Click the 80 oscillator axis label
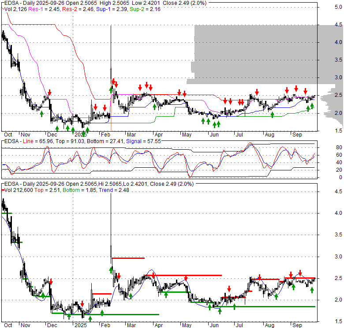Image resolution: width=344 pixels, height=328 pixels. click(x=339, y=147)
